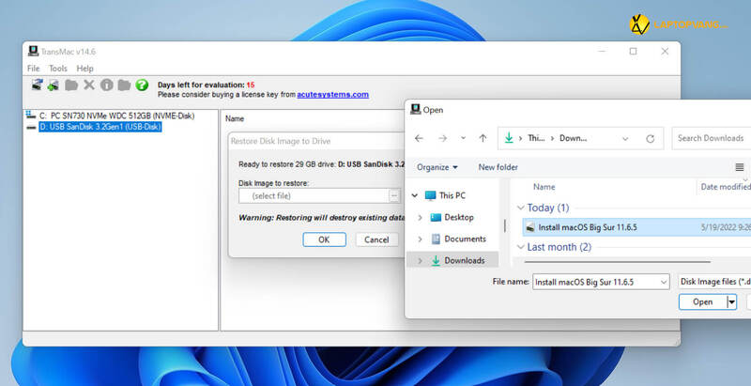Select the Install macOS Big Sur 11.6.5 file
Viewport: 751px width, 386px height.
click(x=637, y=227)
